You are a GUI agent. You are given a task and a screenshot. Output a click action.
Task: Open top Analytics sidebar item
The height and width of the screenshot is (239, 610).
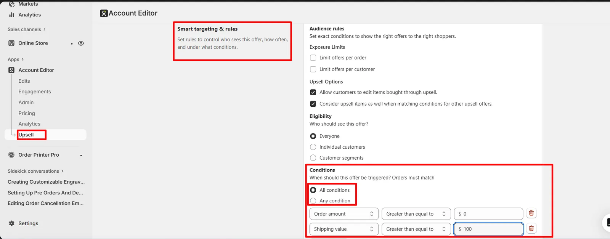(x=30, y=15)
